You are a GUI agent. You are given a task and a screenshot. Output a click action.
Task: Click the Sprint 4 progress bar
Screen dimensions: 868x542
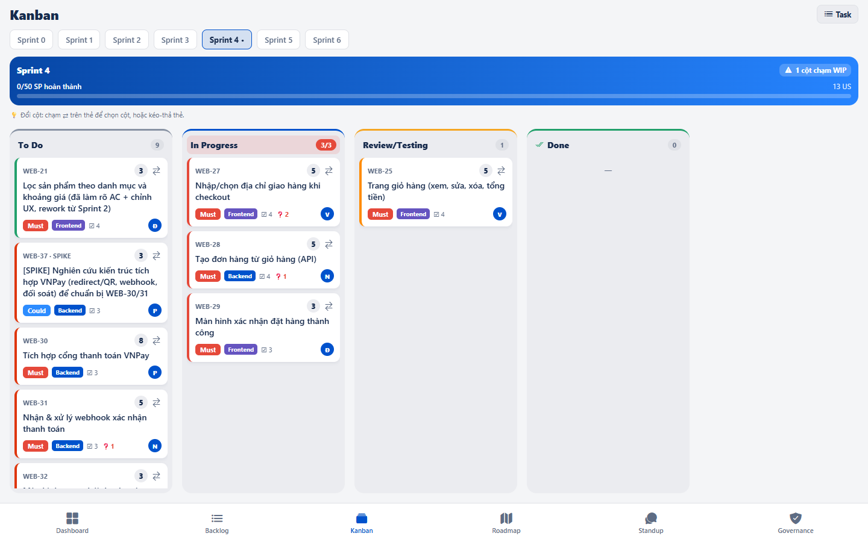point(434,96)
